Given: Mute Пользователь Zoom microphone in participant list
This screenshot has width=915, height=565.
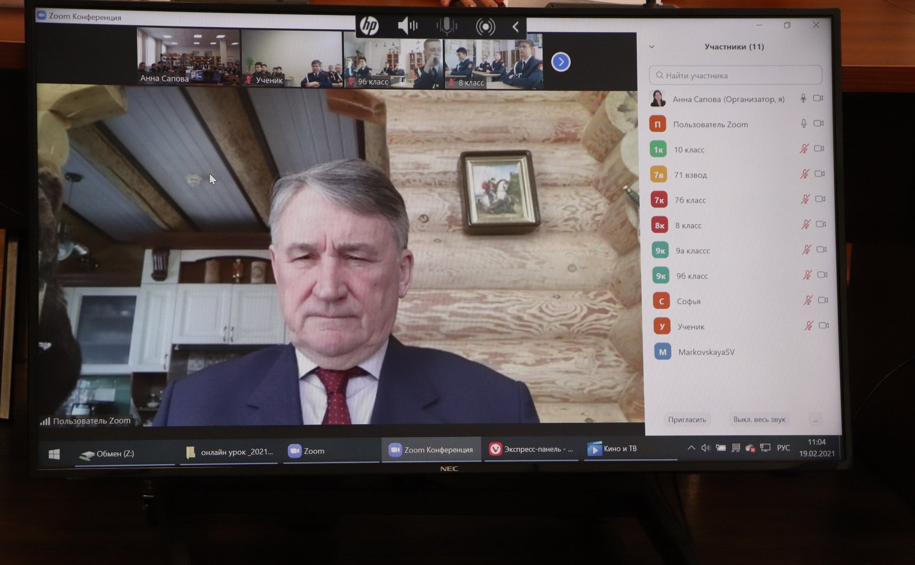Looking at the screenshot, I should 804,123.
